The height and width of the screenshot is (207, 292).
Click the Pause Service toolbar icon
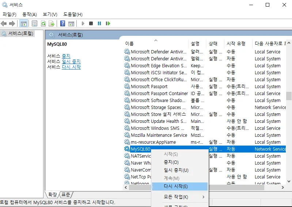point(99,23)
